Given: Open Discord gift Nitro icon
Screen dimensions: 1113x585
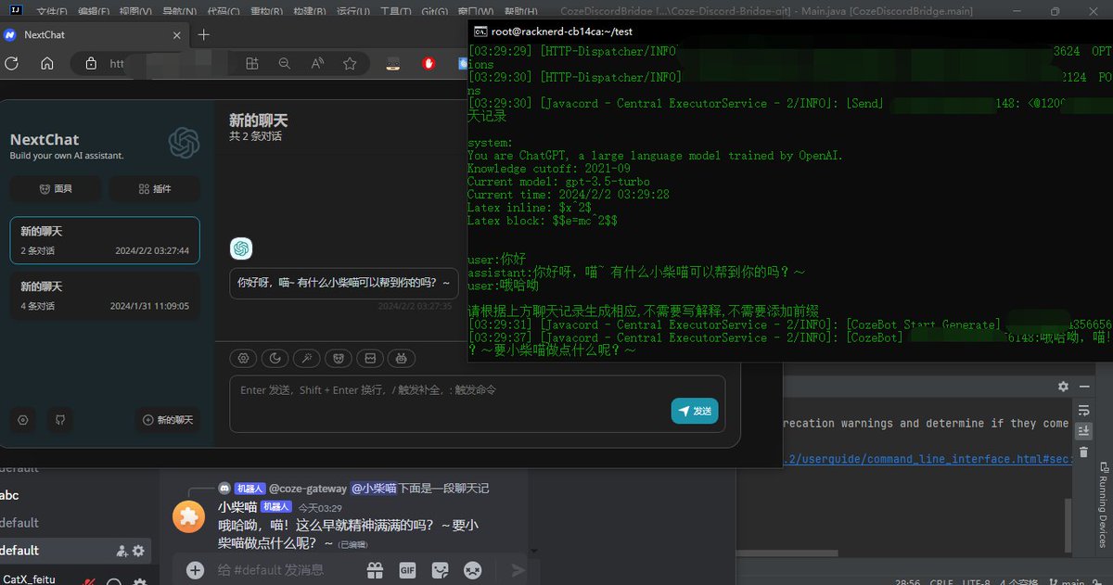Looking at the screenshot, I should point(375,569).
